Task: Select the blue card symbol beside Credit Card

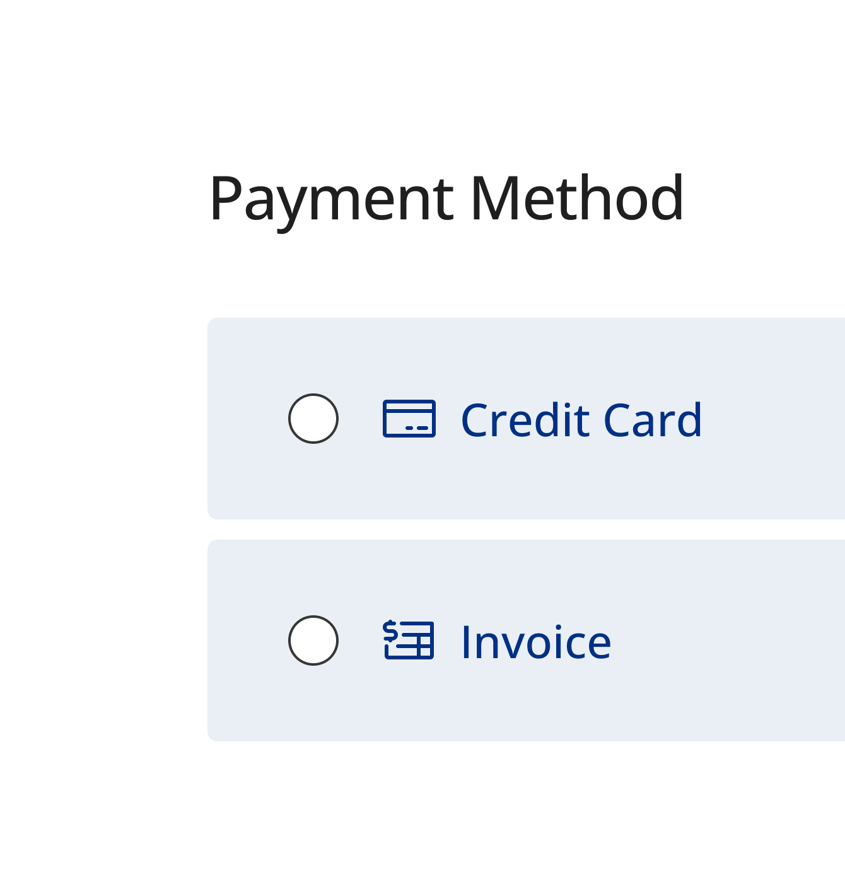Action: coord(410,419)
